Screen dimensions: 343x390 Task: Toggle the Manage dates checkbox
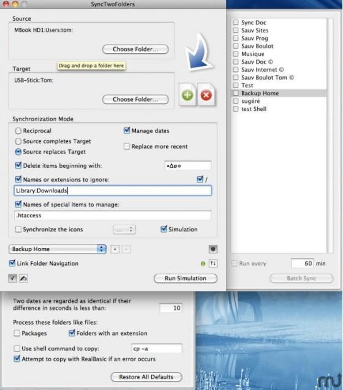point(127,130)
